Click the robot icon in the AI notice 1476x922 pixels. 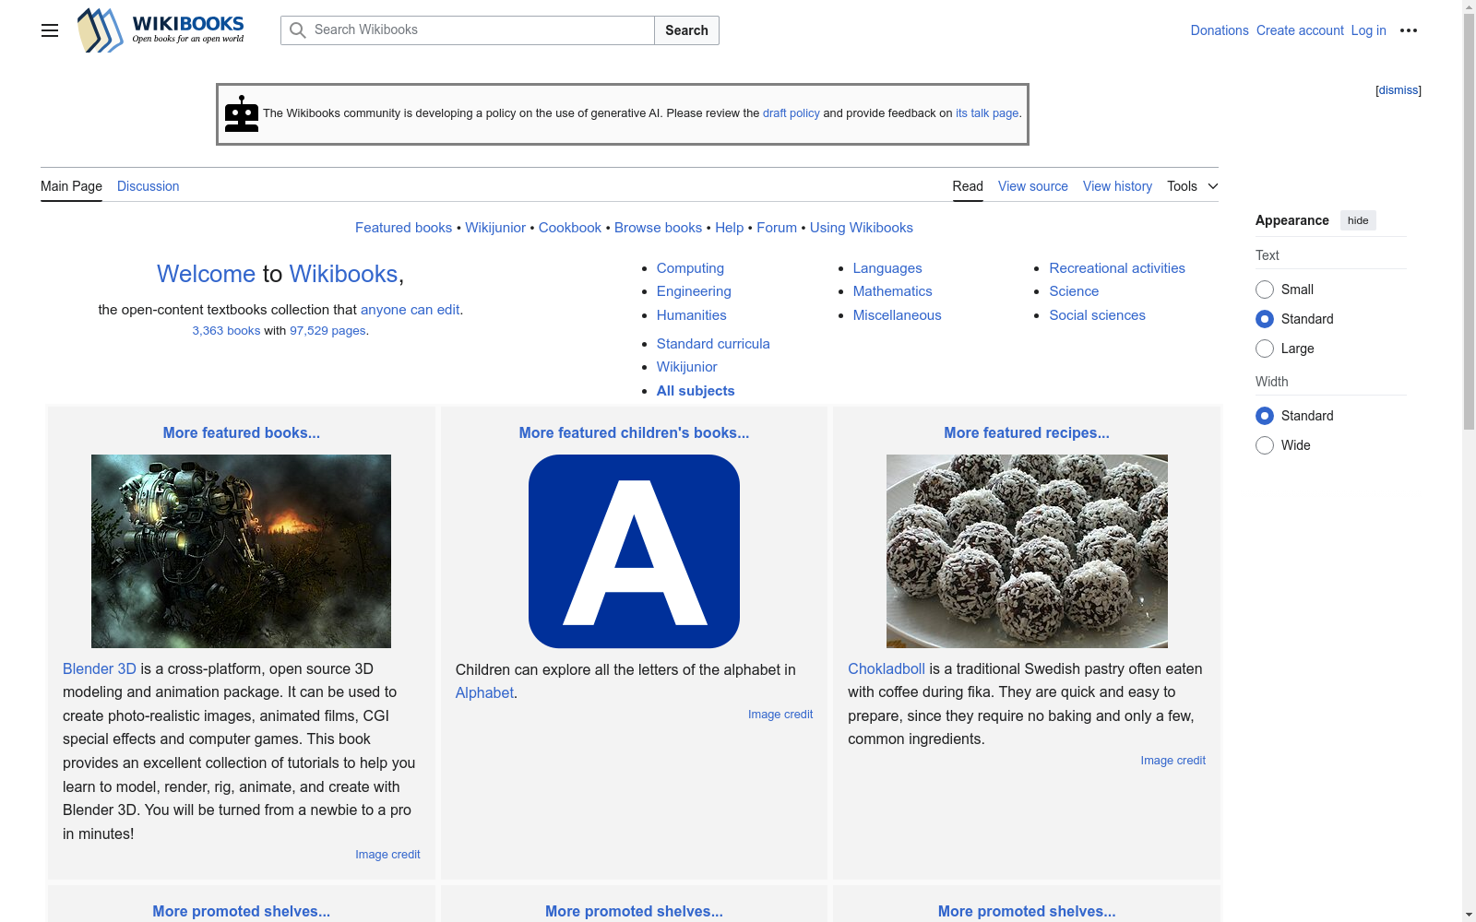click(242, 114)
